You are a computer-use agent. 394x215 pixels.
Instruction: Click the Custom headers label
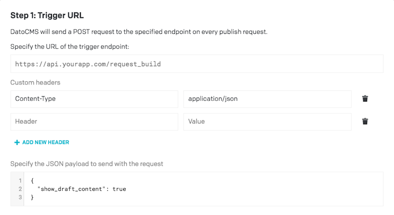pyautogui.click(x=35, y=82)
